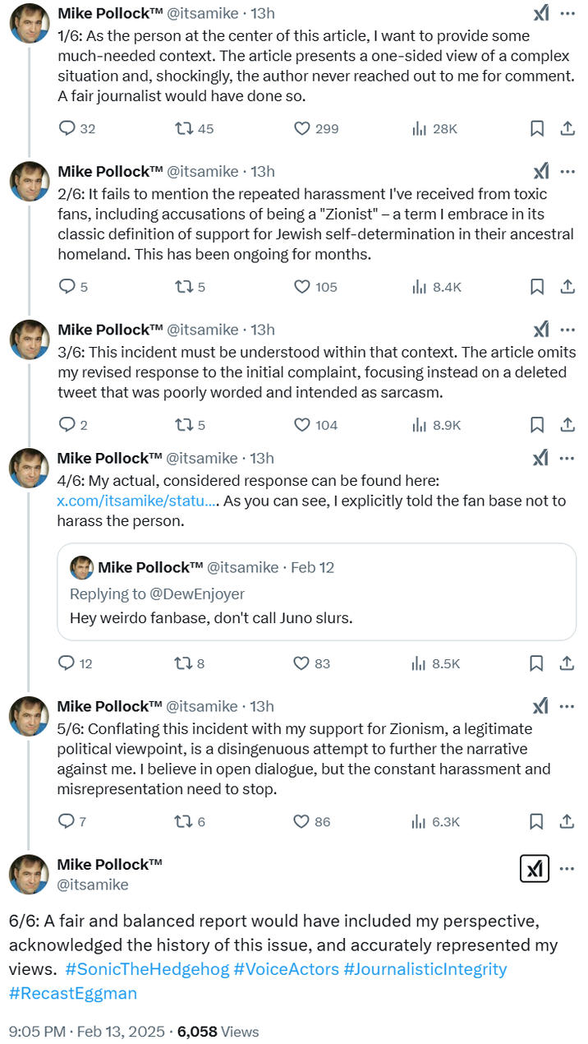Open Grok icon on the 1/6 tweet
Image resolution: width=588 pixels, height=1044 pixels.
540,13
